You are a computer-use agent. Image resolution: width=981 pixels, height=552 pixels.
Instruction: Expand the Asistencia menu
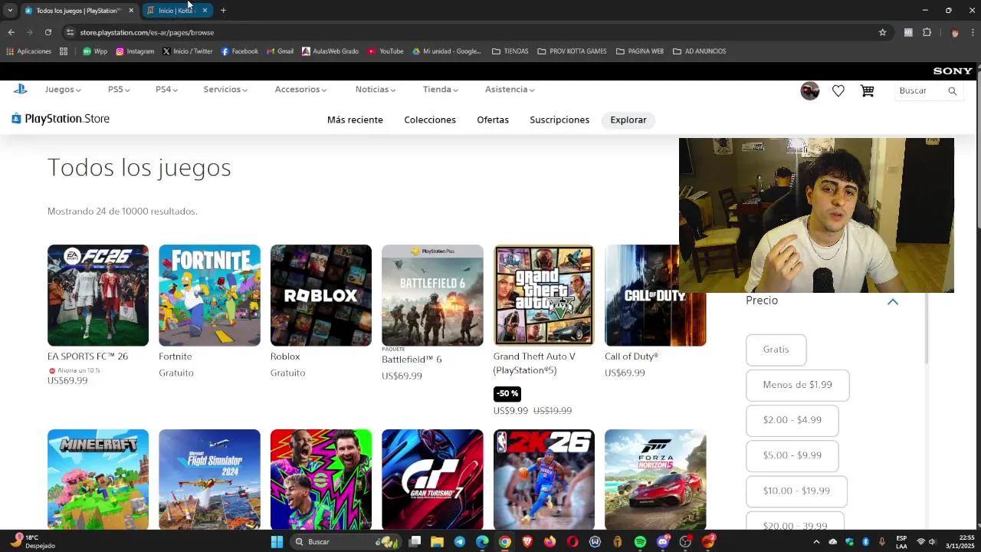(510, 90)
